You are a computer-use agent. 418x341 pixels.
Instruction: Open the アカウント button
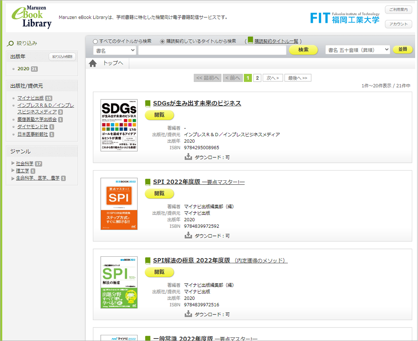(x=399, y=24)
